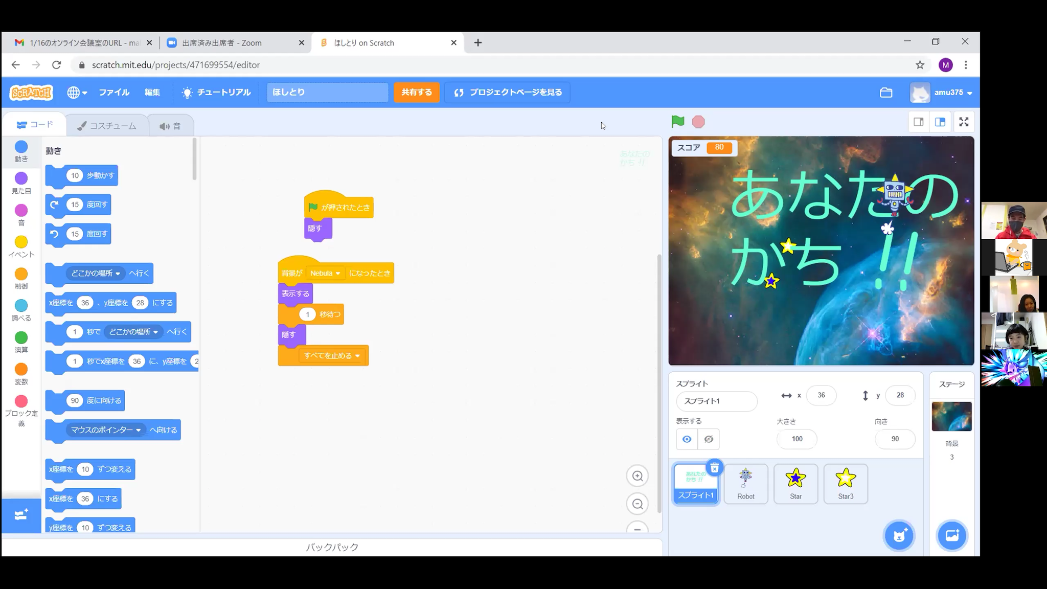Viewport: 1047px width, 589px height.
Task: Open the amu375 account dropdown
Action: (941, 93)
